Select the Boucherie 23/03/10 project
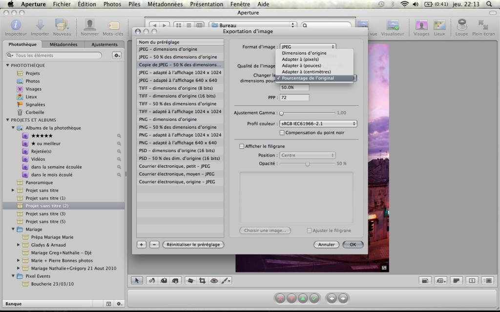 pyautogui.click(x=52, y=284)
